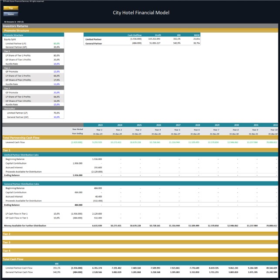Select Limited Partner profit 119.252.893

(154, 39)
